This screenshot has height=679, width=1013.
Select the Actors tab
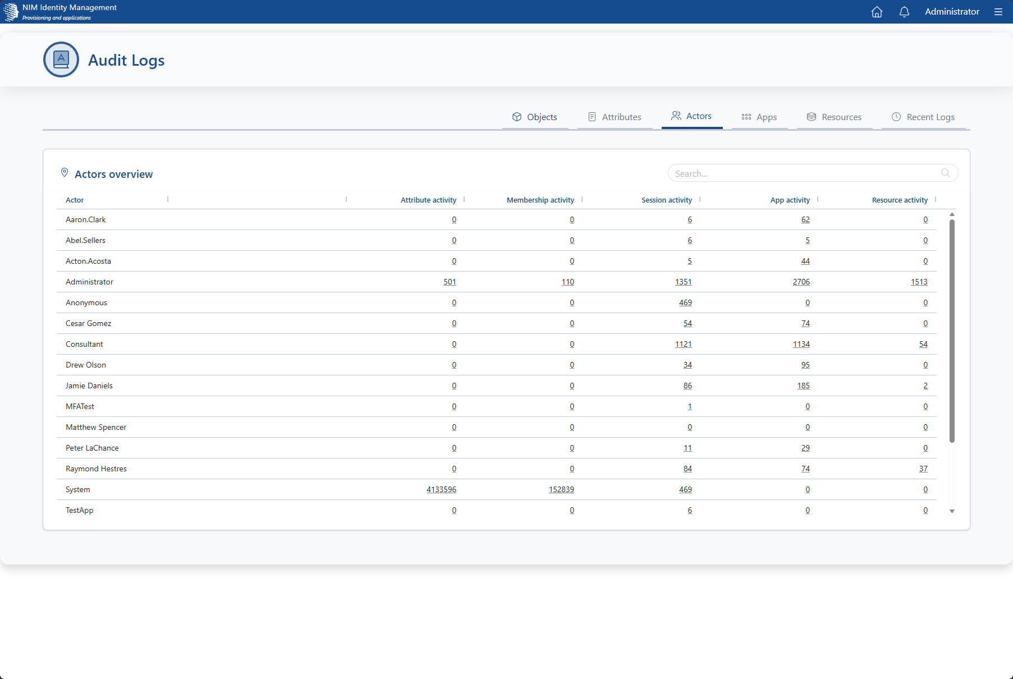point(692,116)
